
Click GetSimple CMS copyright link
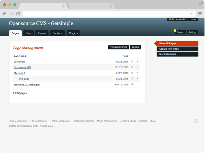click(30, 126)
